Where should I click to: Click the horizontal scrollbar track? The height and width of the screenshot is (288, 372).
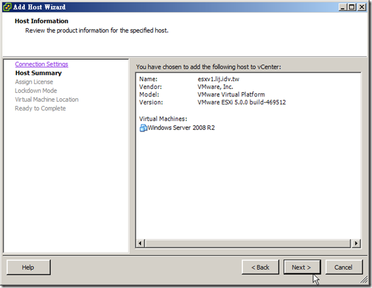248,243
